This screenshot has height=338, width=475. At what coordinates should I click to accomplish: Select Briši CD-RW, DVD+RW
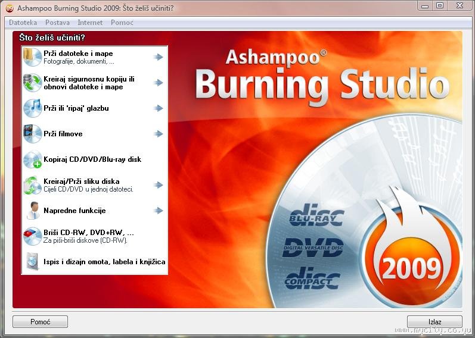click(x=95, y=236)
